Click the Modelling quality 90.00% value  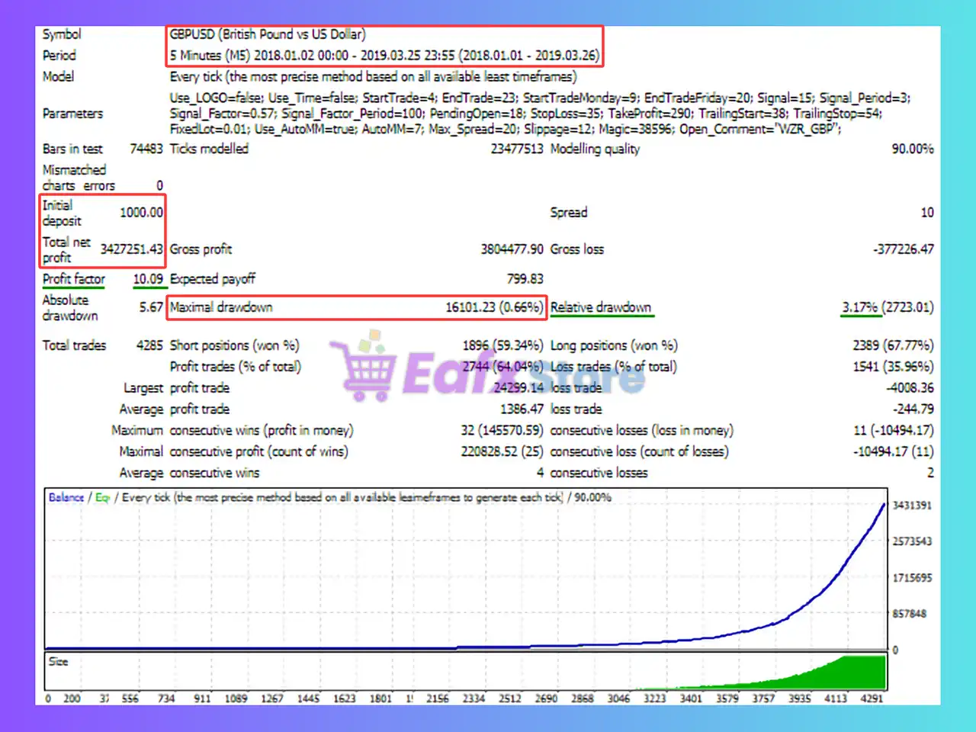click(x=912, y=149)
